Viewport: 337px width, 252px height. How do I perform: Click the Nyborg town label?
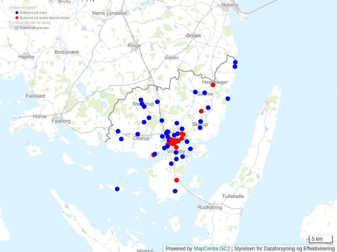coord(230,5)
